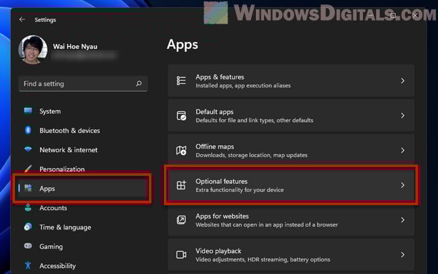Click the Video playback camera icon
Screen dimensions: 438x274
click(x=181, y=255)
